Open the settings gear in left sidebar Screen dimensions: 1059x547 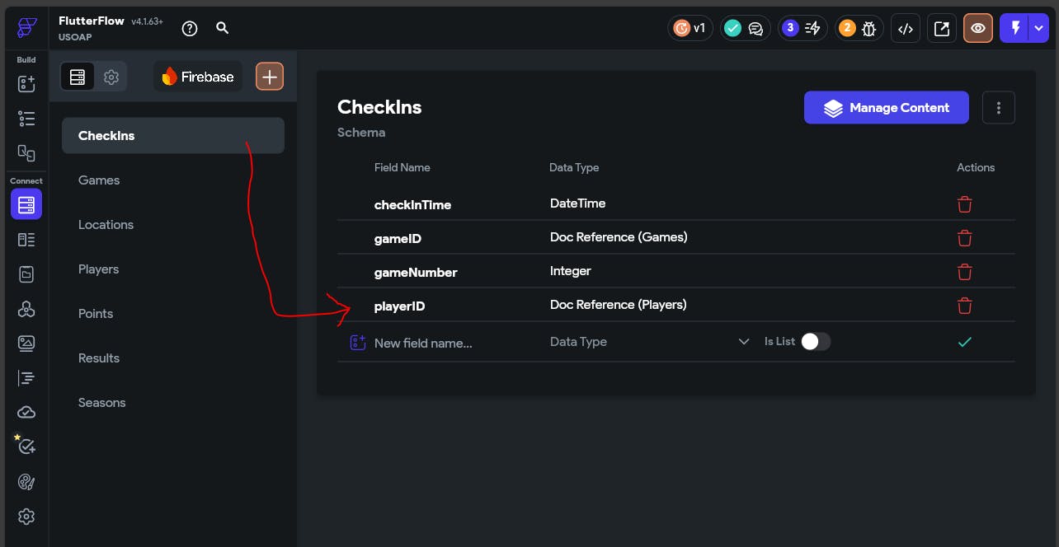coord(26,517)
